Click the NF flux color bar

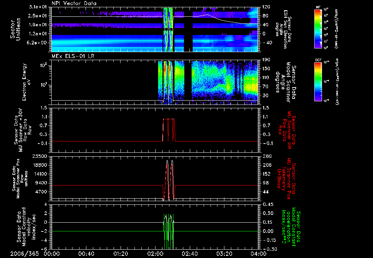(x=318, y=28)
